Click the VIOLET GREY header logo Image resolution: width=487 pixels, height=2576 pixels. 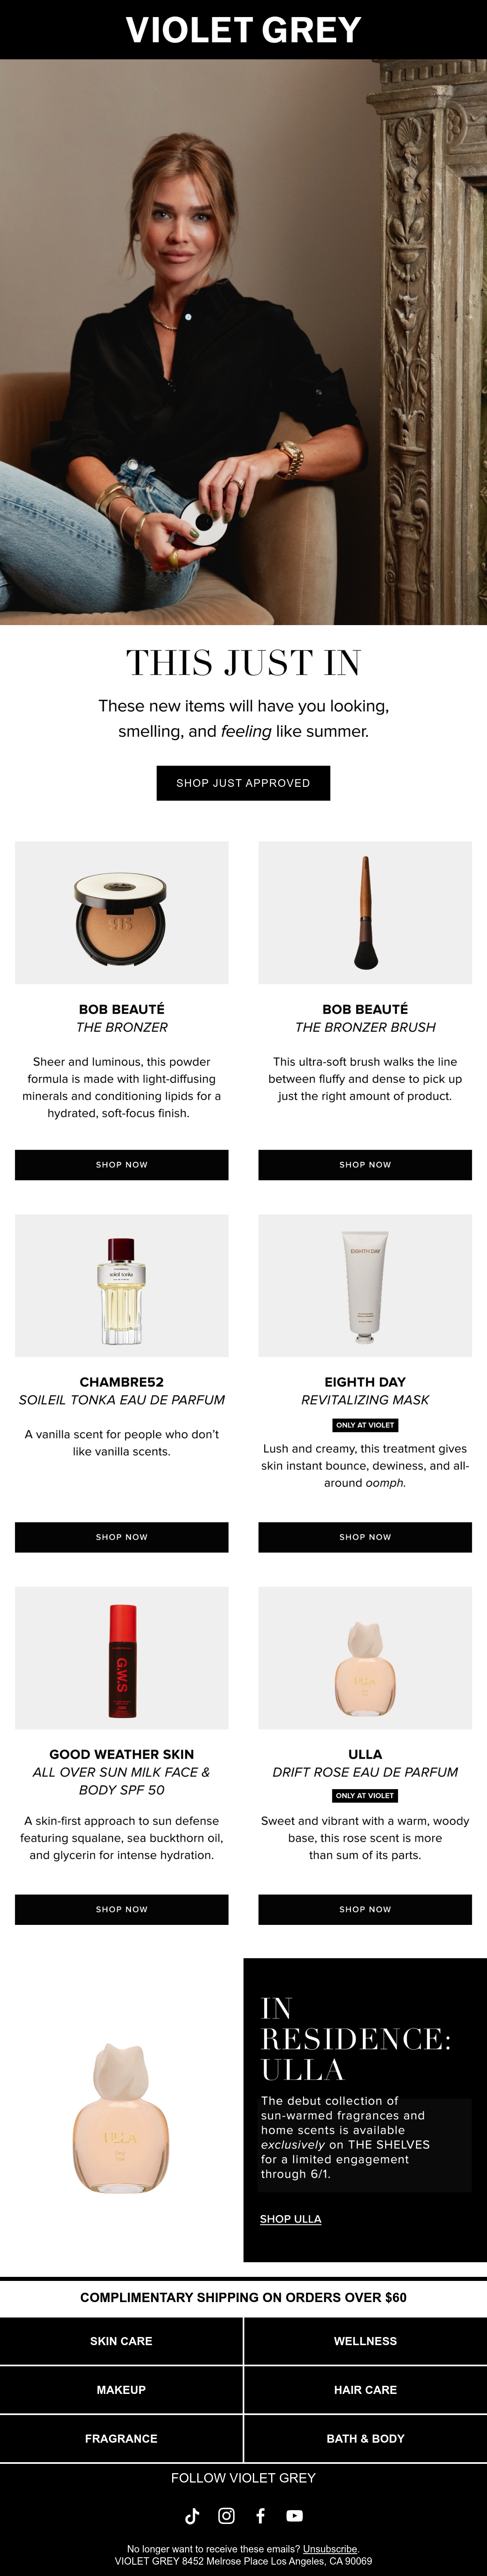243,30
